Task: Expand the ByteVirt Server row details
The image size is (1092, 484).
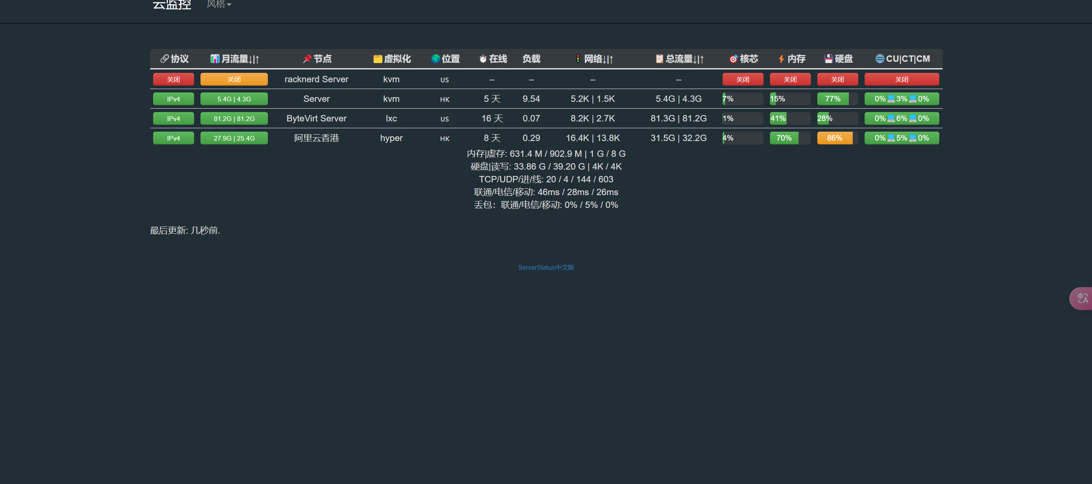Action: (x=316, y=118)
